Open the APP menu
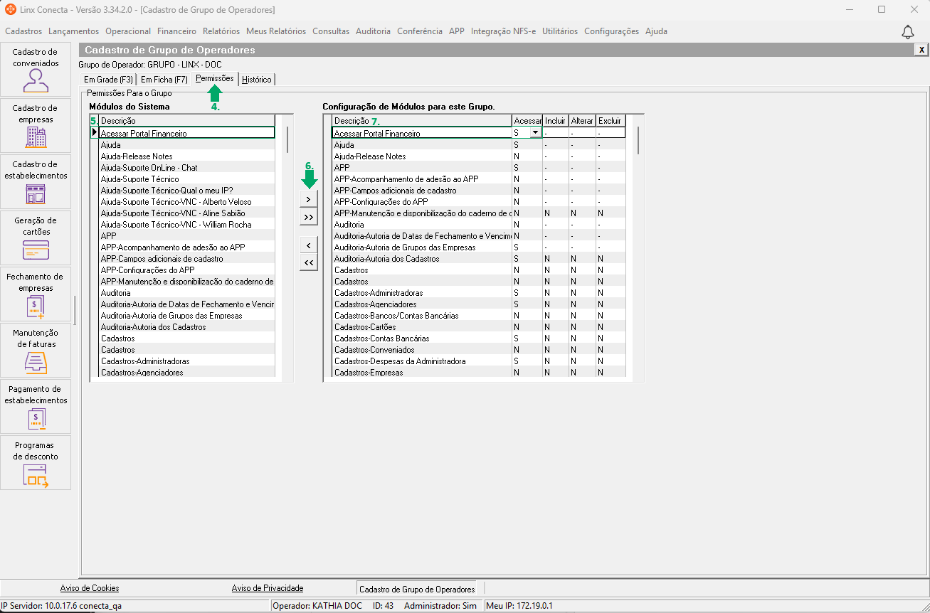The width and height of the screenshot is (930, 613). [x=457, y=31]
